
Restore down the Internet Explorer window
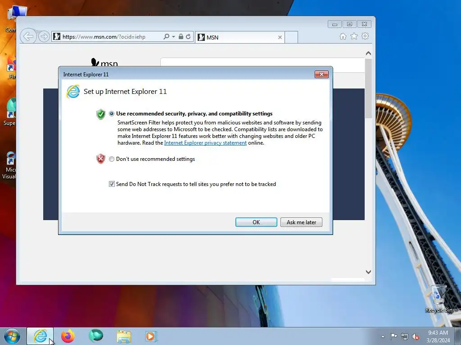pos(349,24)
